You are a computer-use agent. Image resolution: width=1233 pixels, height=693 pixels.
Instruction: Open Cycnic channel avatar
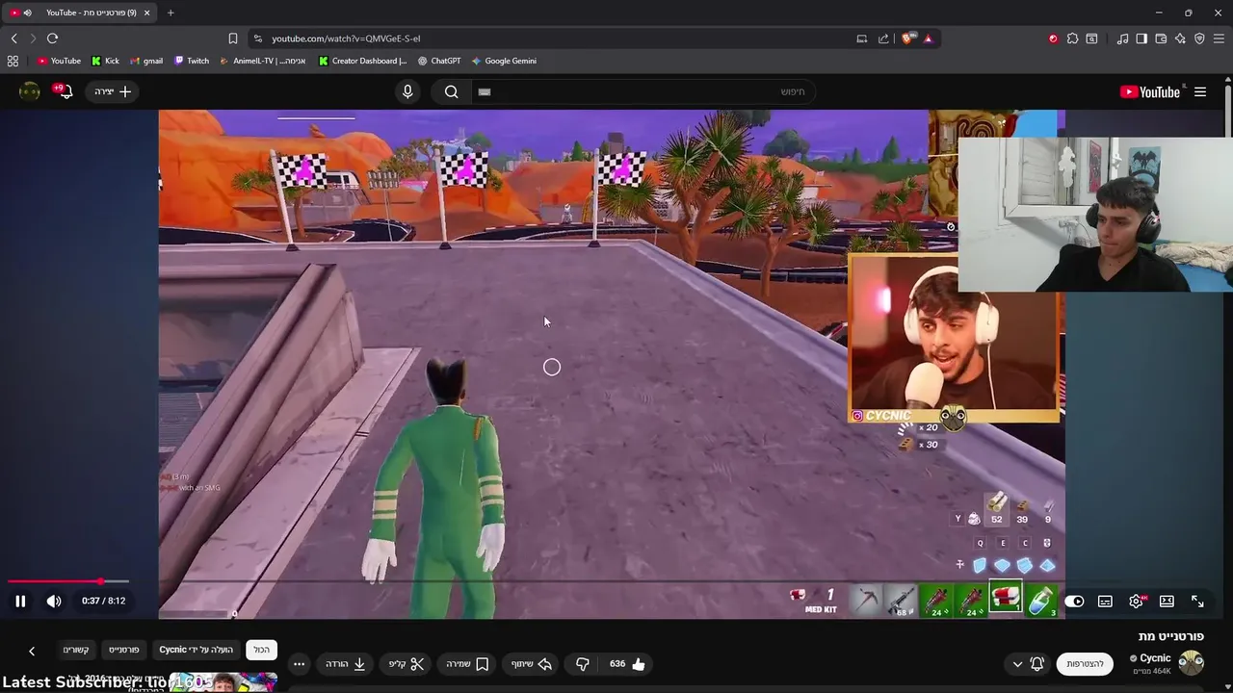pyautogui.click(x=1192, y=663)
